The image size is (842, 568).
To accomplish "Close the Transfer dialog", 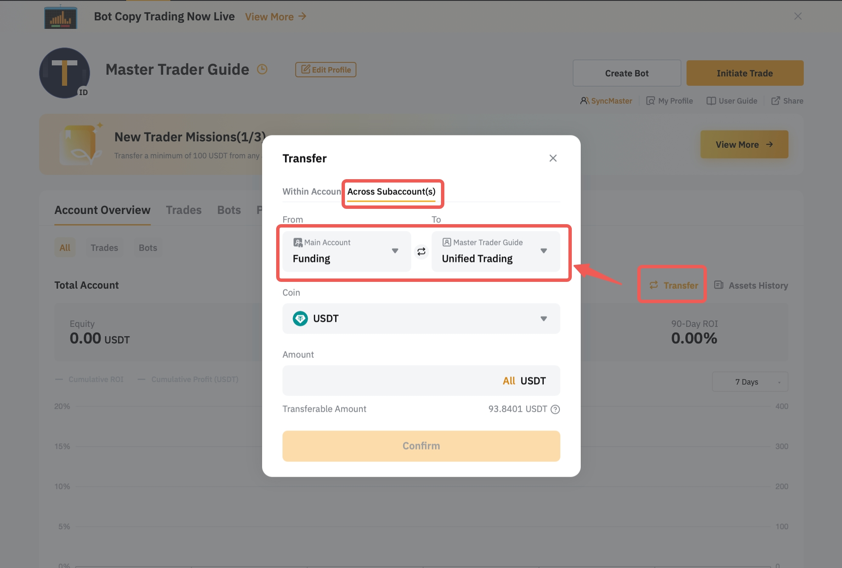I will pos(553,158).
